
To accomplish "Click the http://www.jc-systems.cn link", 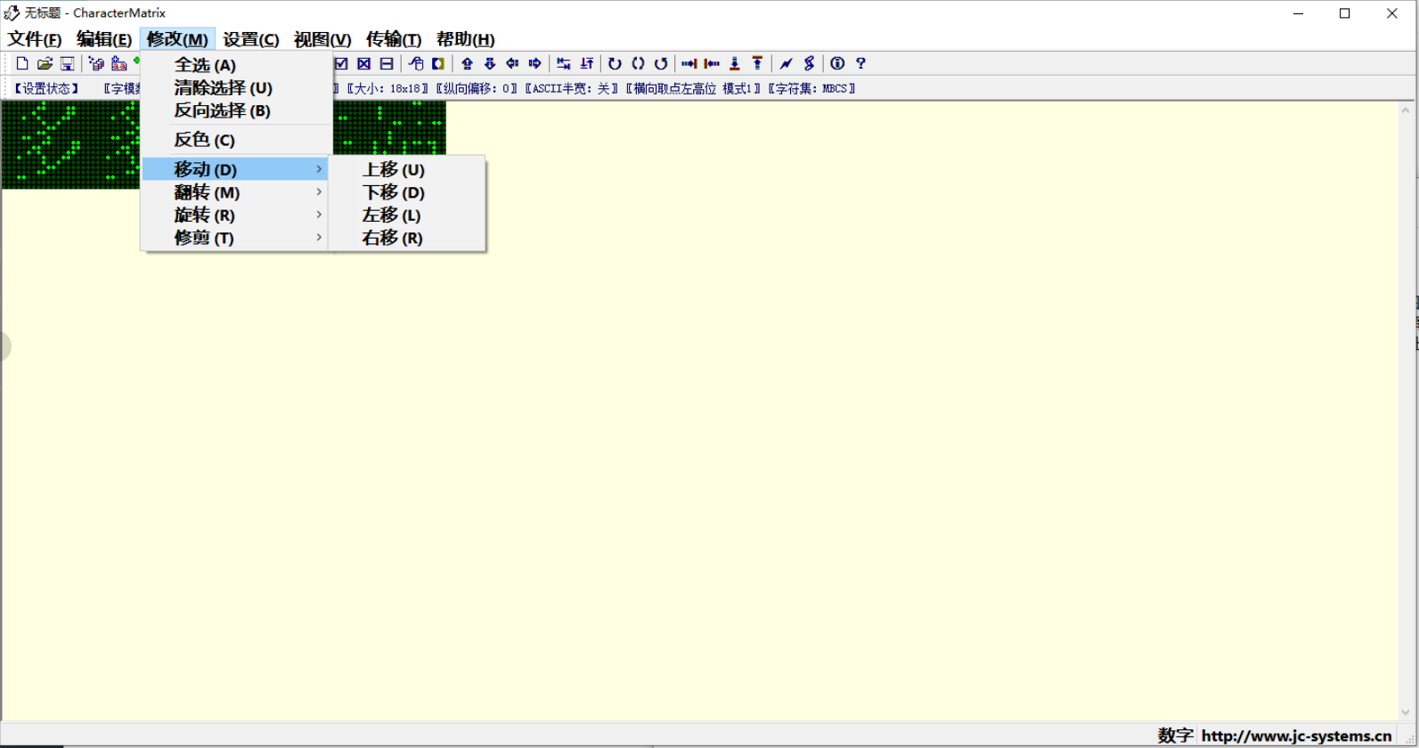I will coord(1296,736).
